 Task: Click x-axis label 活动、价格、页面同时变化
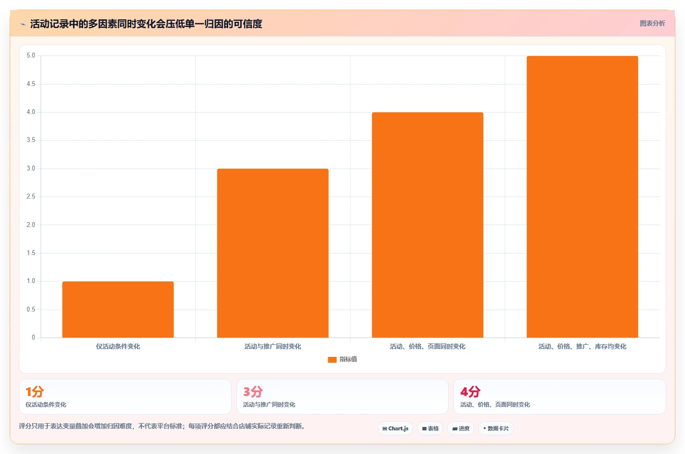(x=427, y=346)
